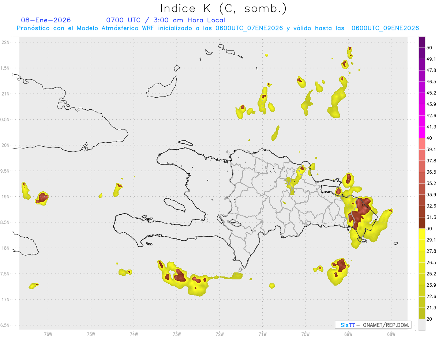Screen dimensions: 439x339
Task: Click the longitude label 73W
Action: point(177,334)
